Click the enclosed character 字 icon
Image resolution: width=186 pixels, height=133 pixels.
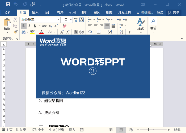coord(82,32)
